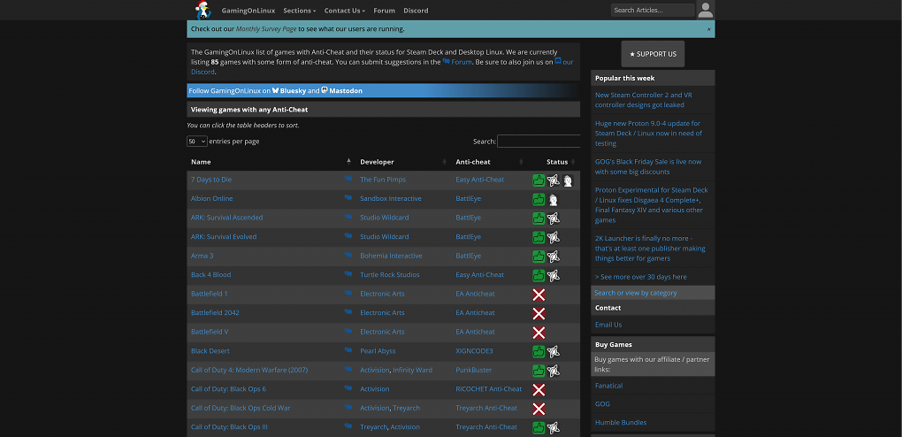The height and width of the screenshot is (437, 902).
Task: Click the forum chat icon for Black Desert
Action: pos(348,350)
